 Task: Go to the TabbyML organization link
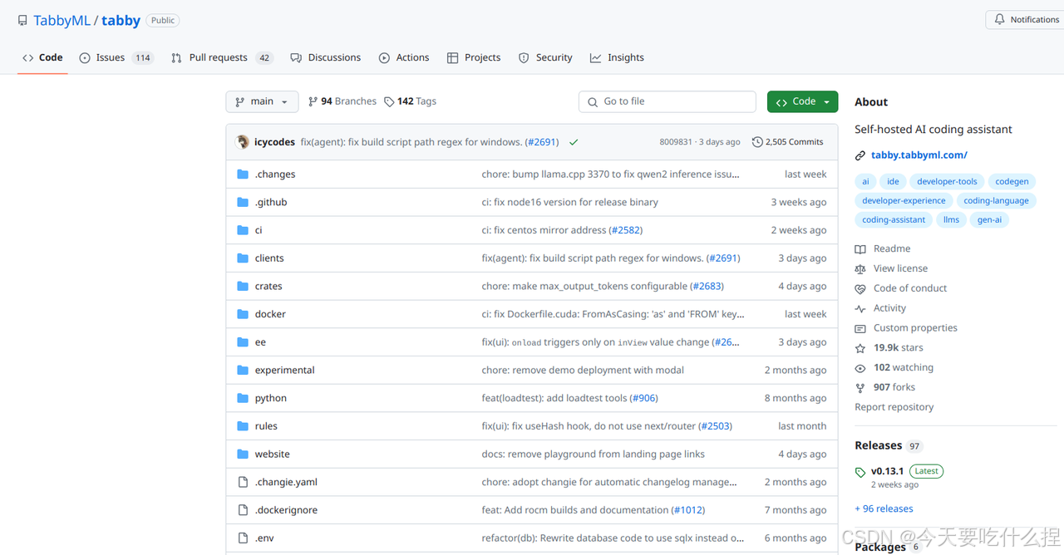[62, 21]
